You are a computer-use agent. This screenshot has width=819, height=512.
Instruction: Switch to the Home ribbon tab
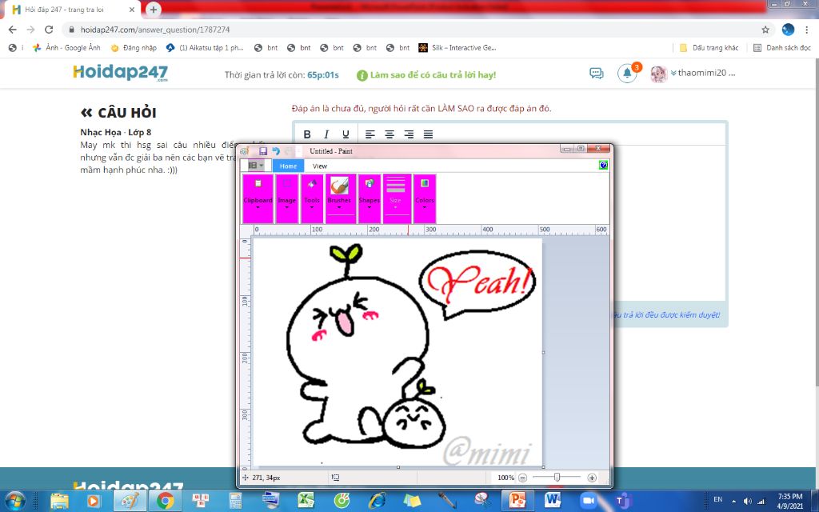click(288, 166)
